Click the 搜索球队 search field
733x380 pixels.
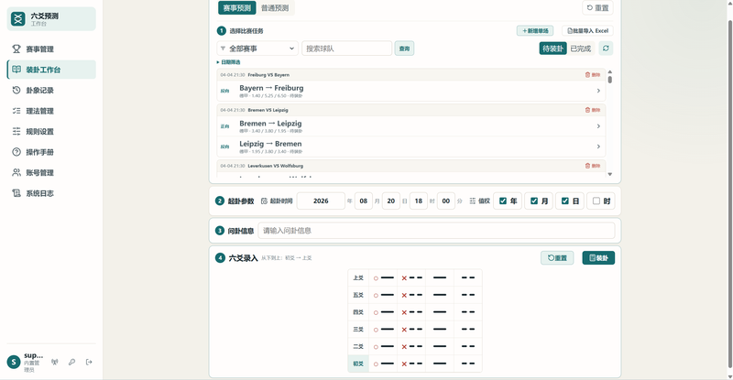click(347, 49)
